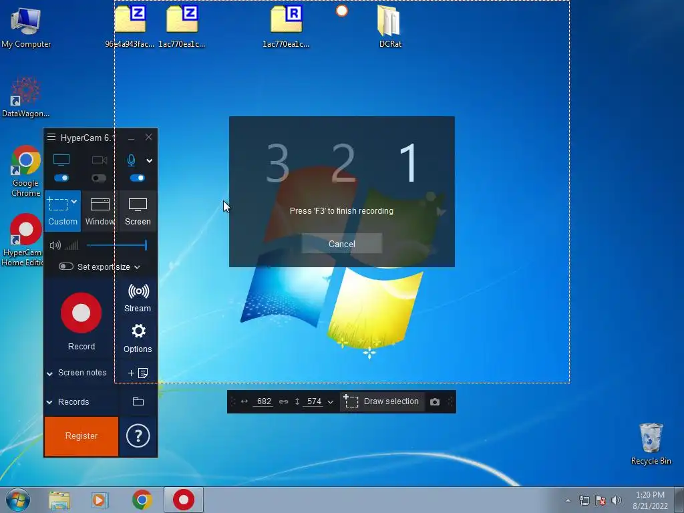
Task: Cancel the recording countdown
Action: pos(341,244)
